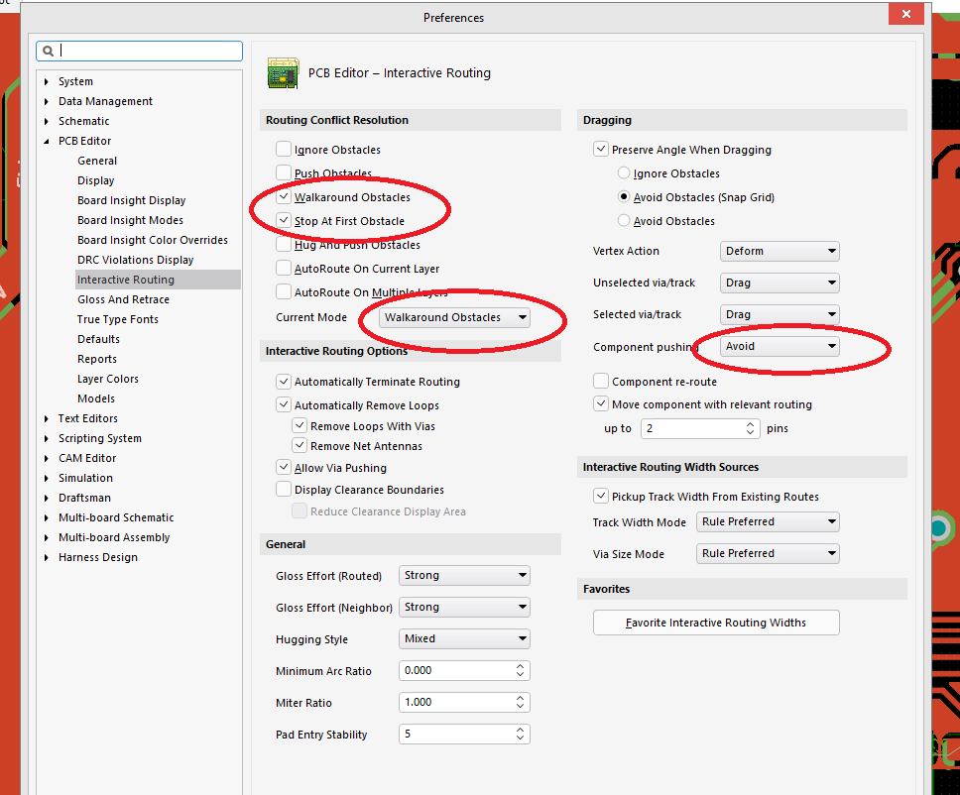
Task: Toggle Preserve Angle When Dragging
Action: pos(601,149)
